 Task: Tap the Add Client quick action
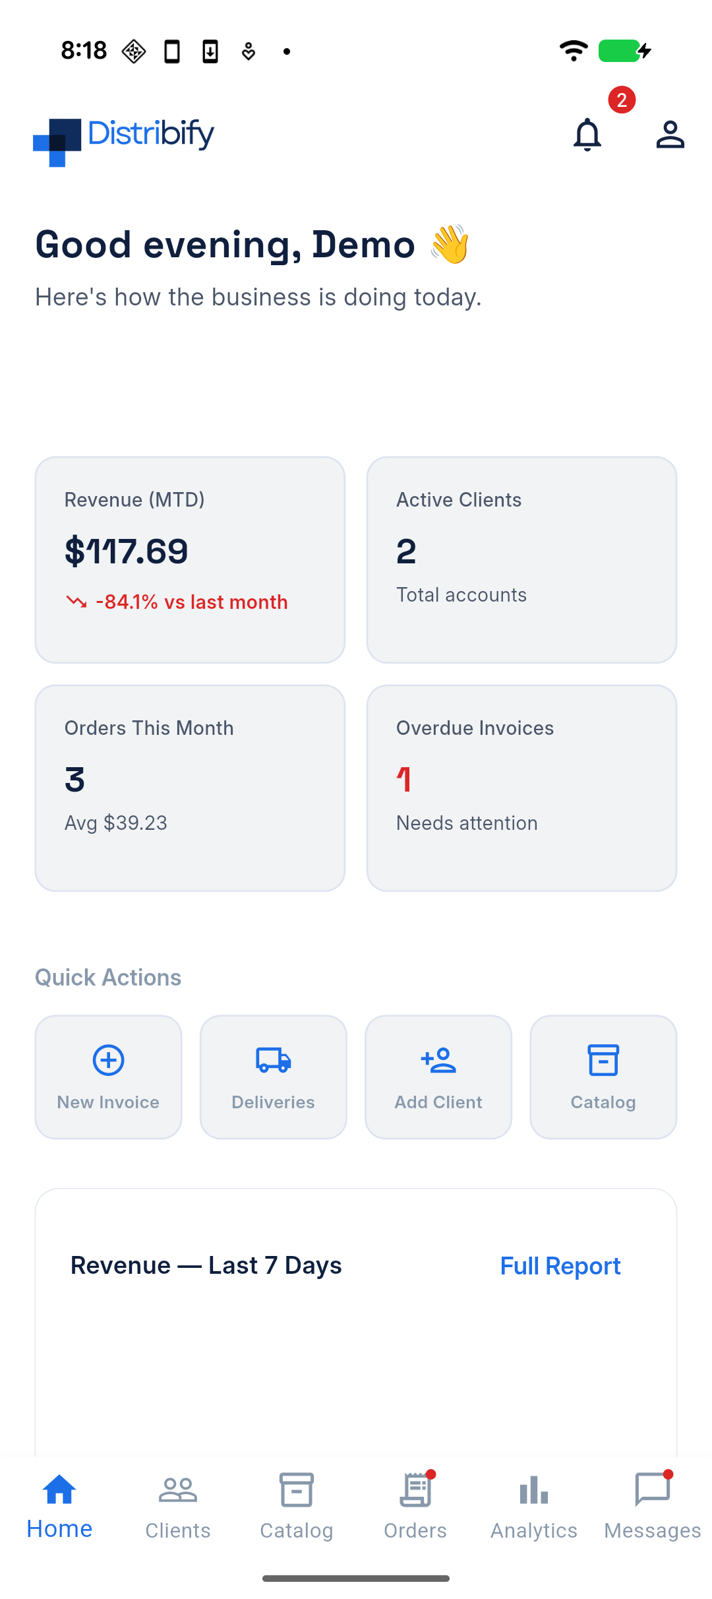438,1077
